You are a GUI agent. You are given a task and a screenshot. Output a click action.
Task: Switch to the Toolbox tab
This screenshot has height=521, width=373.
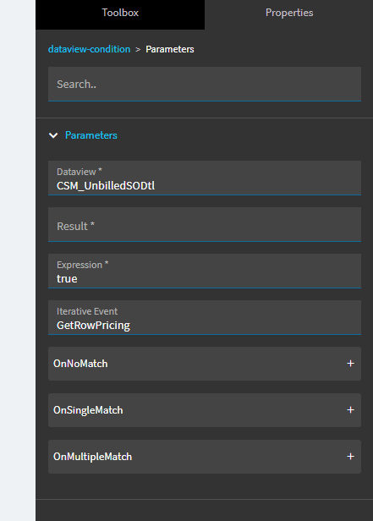pyautogui.click(x=120, y=14)
